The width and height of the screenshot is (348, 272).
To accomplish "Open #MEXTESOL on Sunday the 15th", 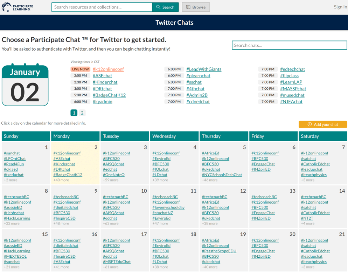I will coord(15,257).
